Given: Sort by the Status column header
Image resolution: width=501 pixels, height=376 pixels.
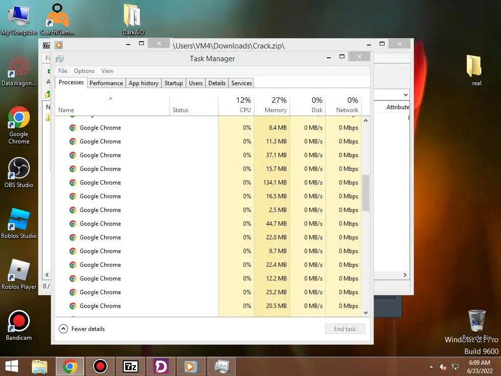Looking at the screenshot, I should (194, 106).
